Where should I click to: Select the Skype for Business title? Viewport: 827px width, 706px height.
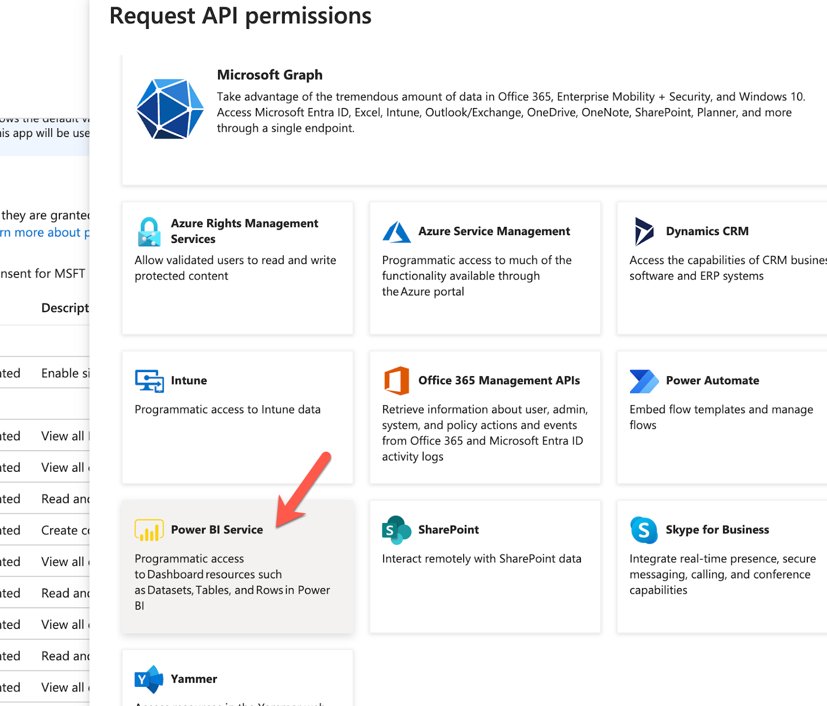coord(717,530)
